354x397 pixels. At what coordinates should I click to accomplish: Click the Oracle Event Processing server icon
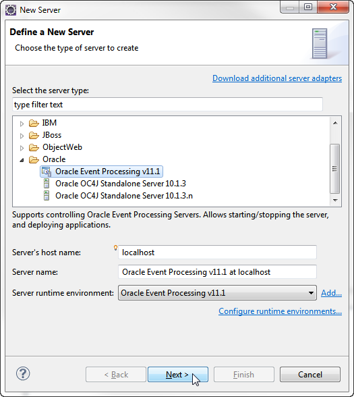(x=47, y=171)
